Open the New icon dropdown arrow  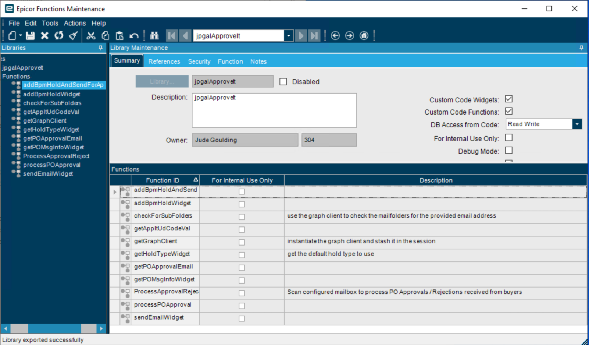pos(21,36)
